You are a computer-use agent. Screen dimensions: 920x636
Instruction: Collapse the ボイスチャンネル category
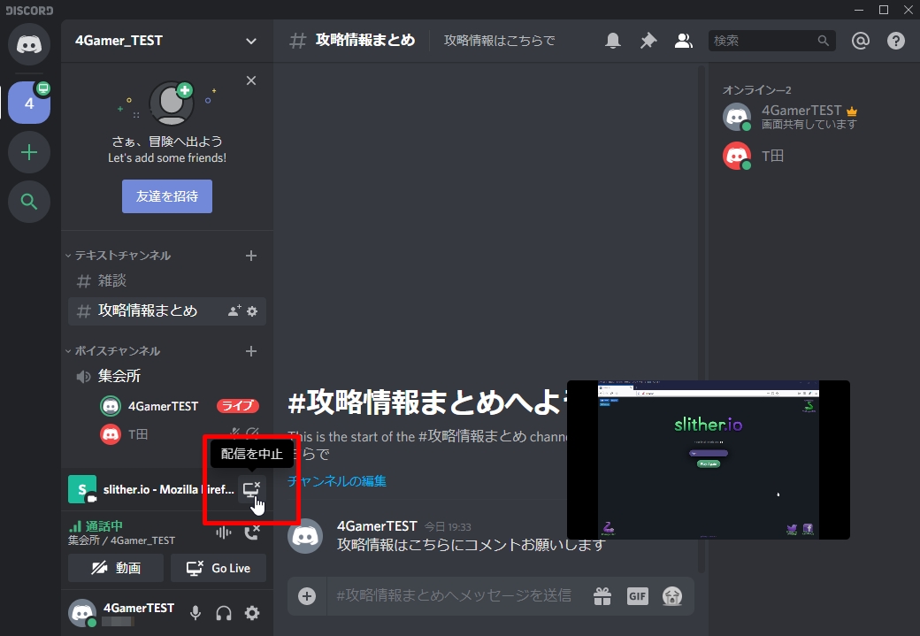112,351
